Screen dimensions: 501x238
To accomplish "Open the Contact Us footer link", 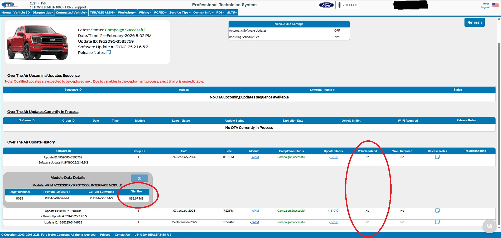I will tap(122, 235).
